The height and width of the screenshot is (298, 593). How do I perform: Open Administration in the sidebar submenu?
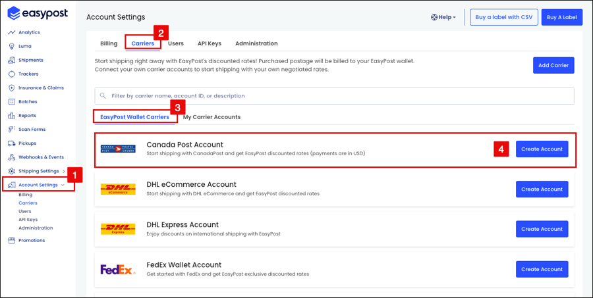click(36, 228)
